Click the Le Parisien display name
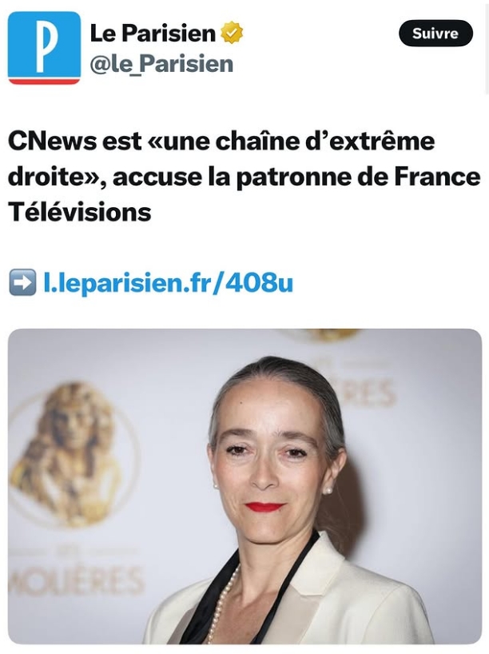This screenshot has width=489, height=654. click(x=153, y=33)
